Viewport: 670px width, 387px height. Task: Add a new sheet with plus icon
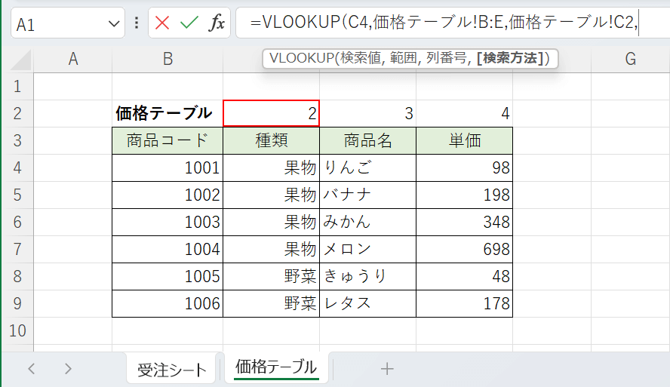click(387, 368)
